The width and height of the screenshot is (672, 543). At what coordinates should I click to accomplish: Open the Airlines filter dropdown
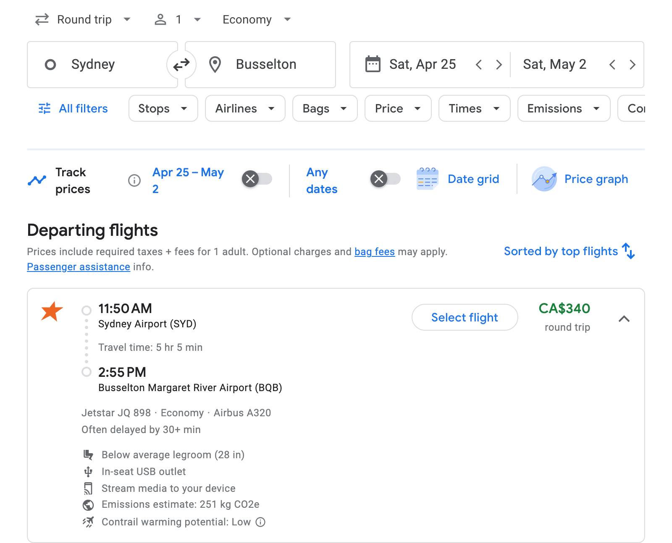[245, 108]
